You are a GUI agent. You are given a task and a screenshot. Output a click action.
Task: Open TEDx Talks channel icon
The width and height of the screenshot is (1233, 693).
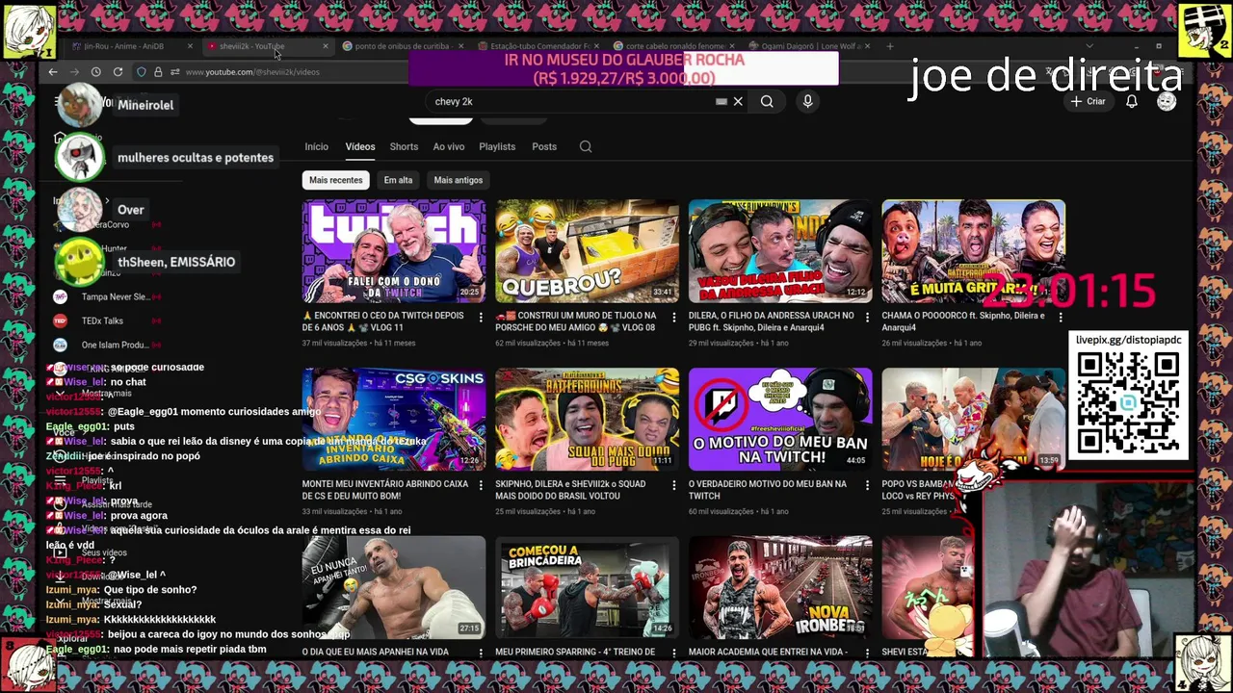(x=60, y=321)
